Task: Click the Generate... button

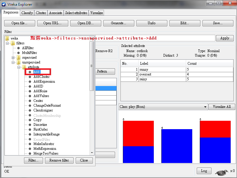Action: tap(119, 23)
